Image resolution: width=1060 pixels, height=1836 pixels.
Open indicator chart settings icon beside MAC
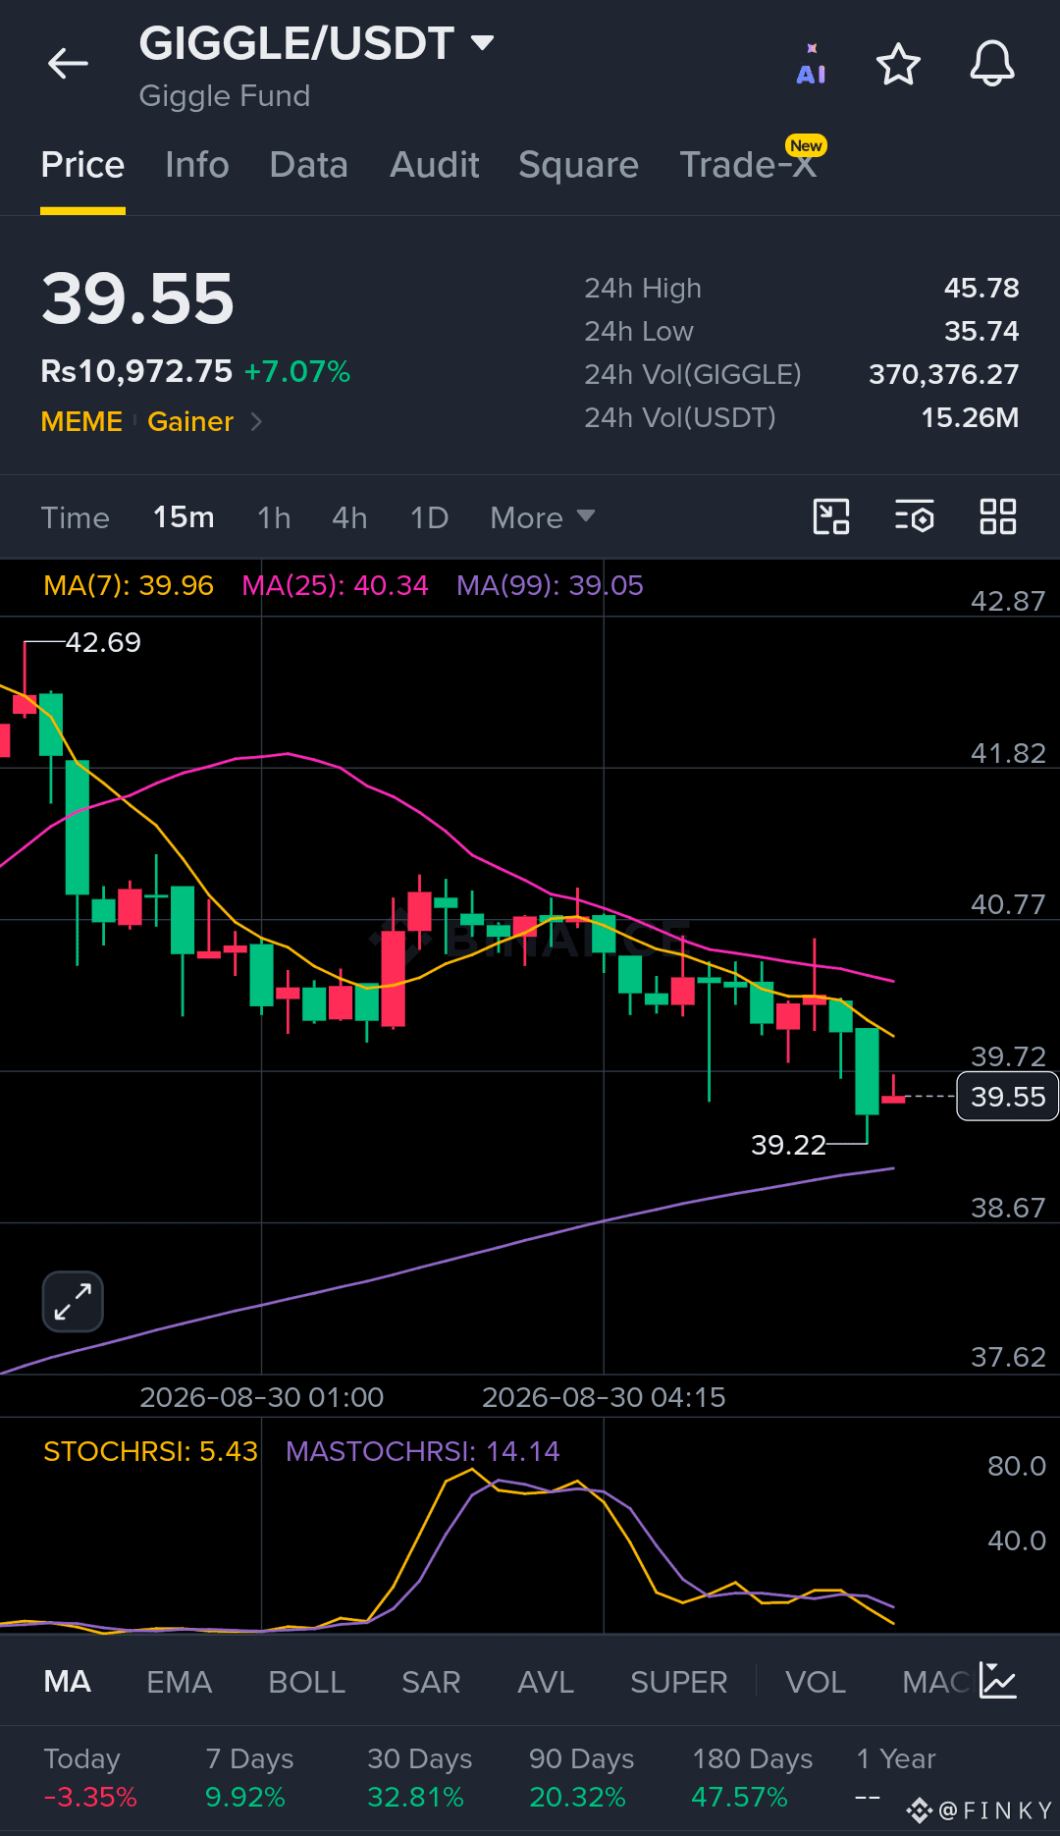pos(998,1681)
